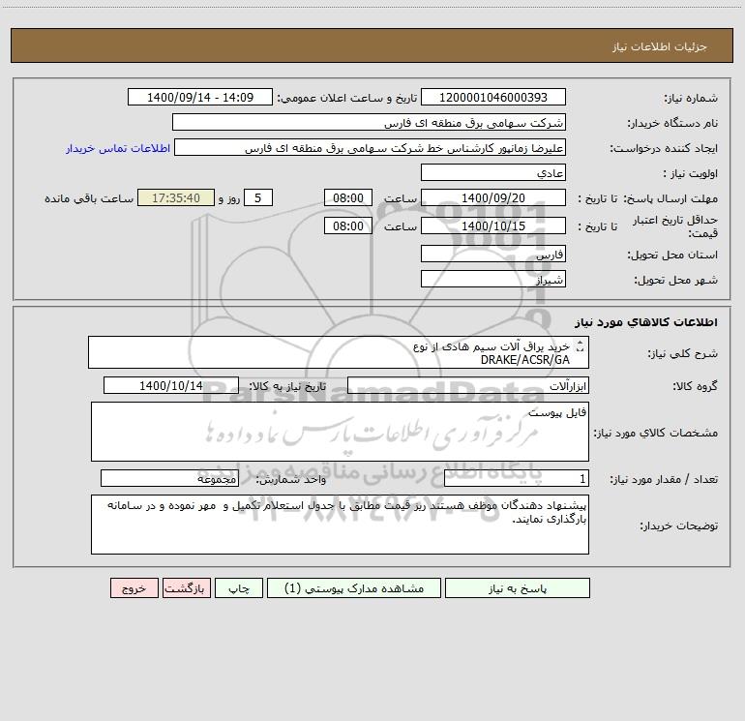Click the price validity time 08:00 field
Image resolution: width=745 pixels, height=721 pixels.
point(347,225)
